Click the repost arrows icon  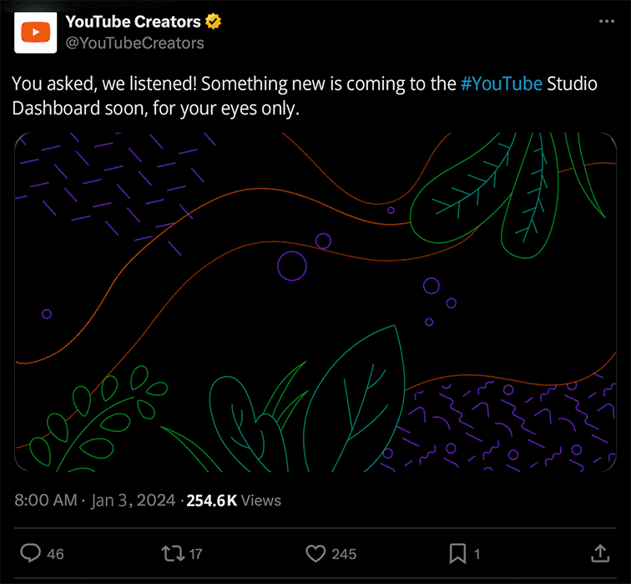pos(171,553)
